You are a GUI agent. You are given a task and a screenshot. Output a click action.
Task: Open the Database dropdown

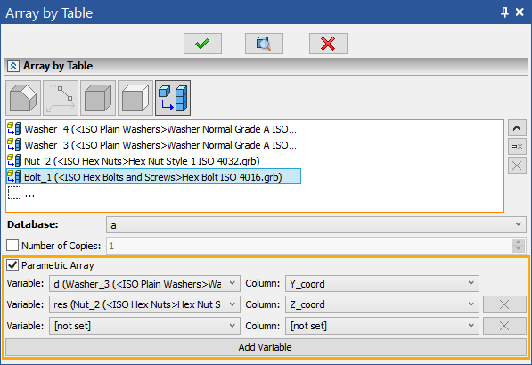coord(315,225)
